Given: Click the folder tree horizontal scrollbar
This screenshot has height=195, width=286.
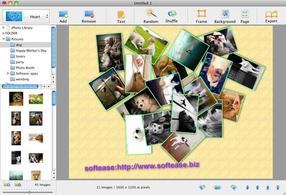Looking at the screenshot, I should [20, 86].
